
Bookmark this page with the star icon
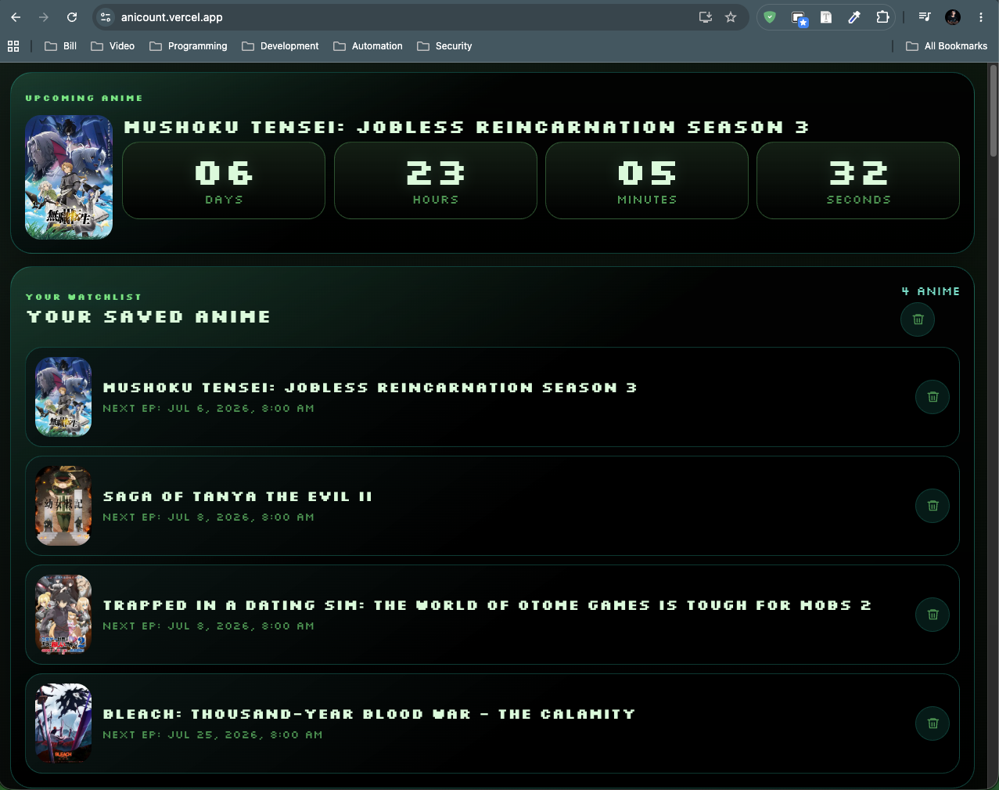pos(731,17)
